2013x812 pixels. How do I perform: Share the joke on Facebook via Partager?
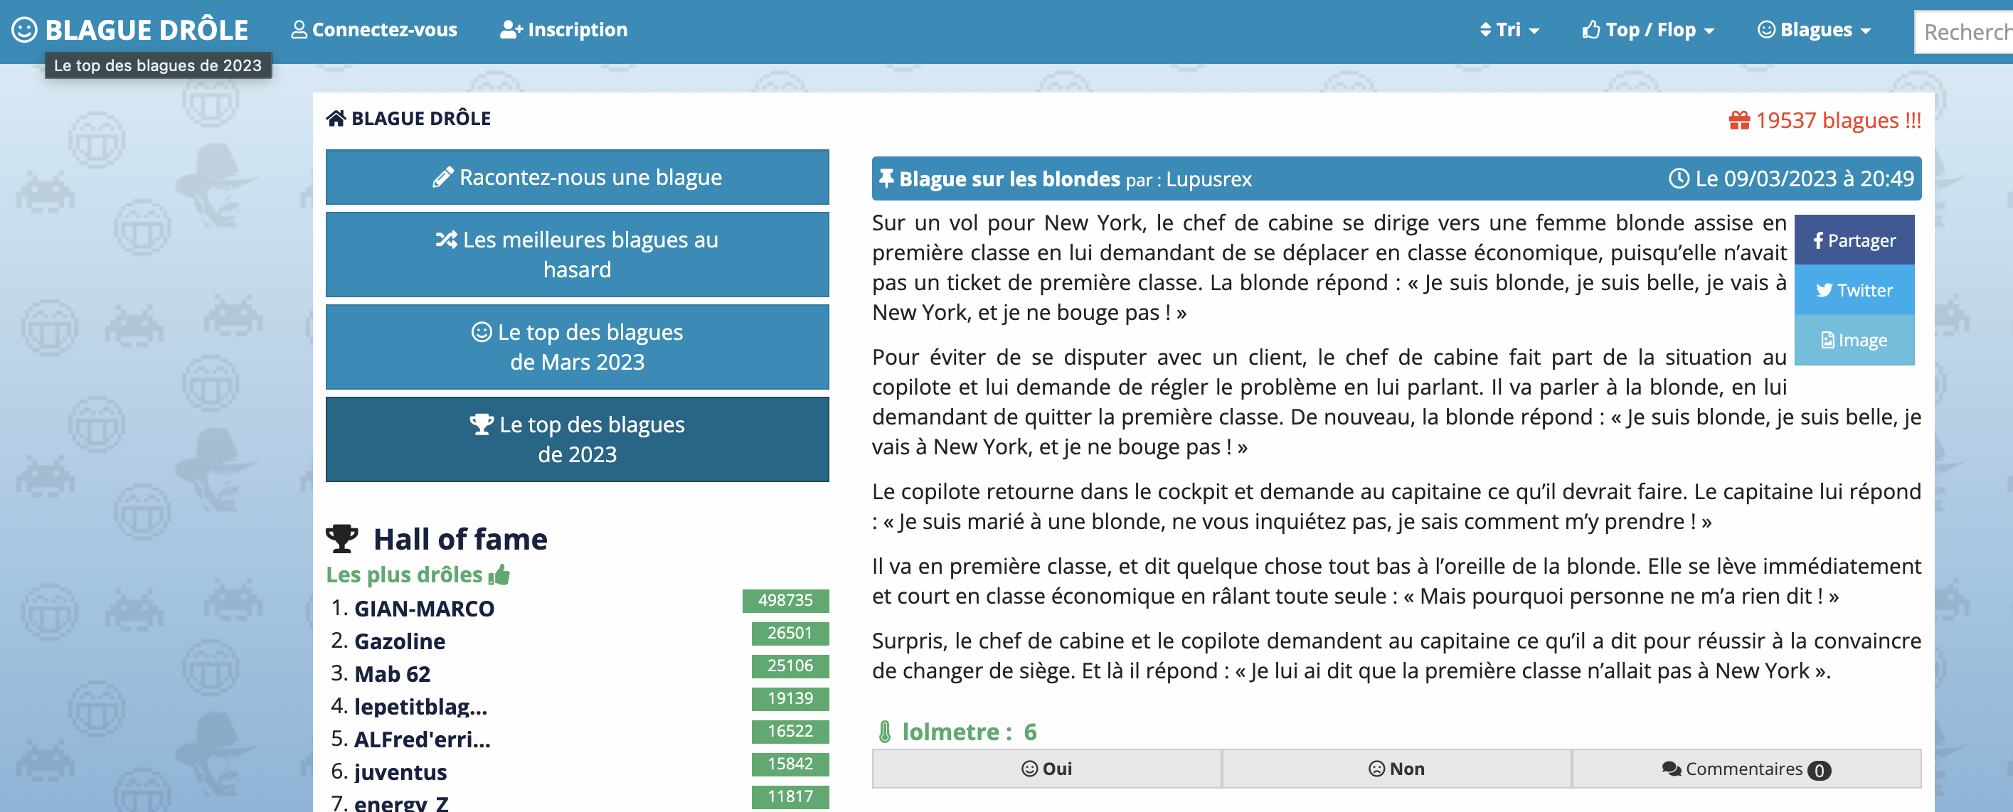click(1854, 240)
